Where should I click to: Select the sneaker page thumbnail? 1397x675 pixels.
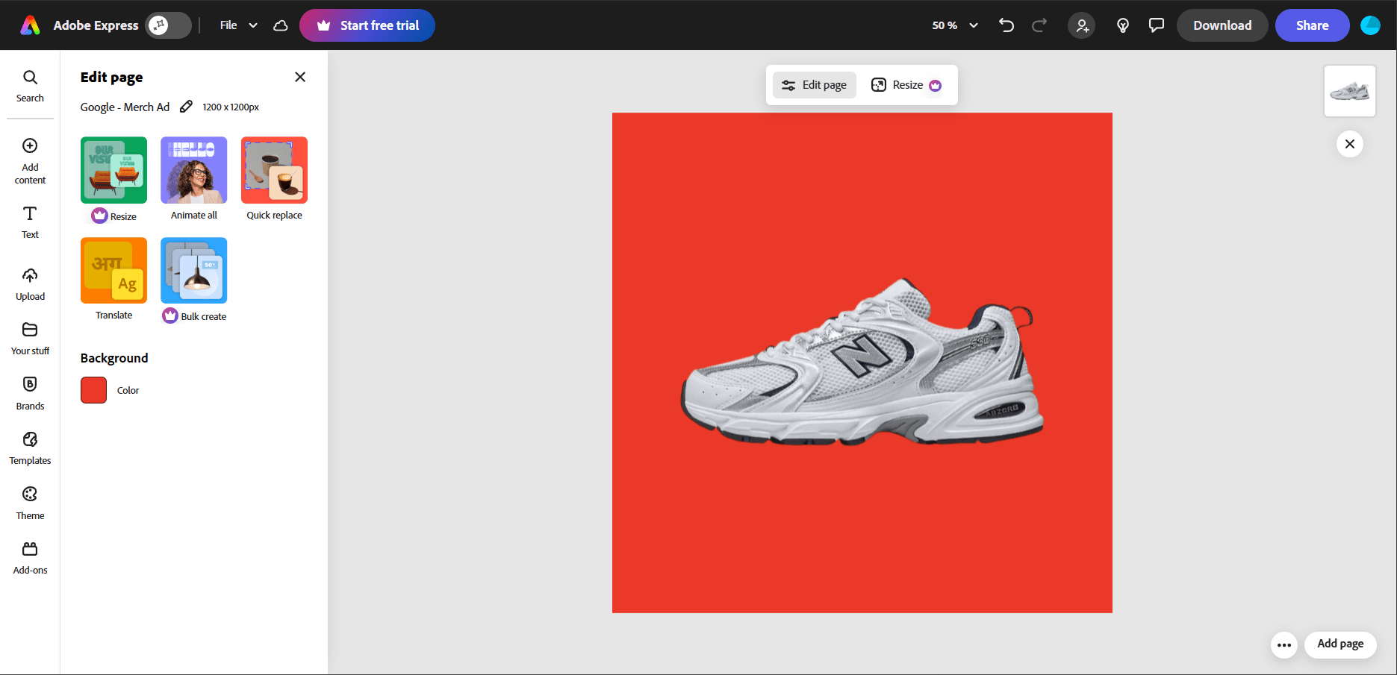click(1350, 91)
